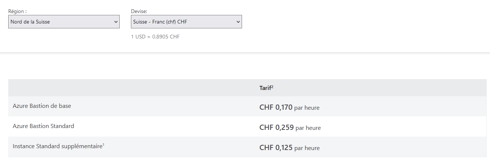Open the Région dropdown
The width and height of the screenshot is (490, 159).
point(64,22)
